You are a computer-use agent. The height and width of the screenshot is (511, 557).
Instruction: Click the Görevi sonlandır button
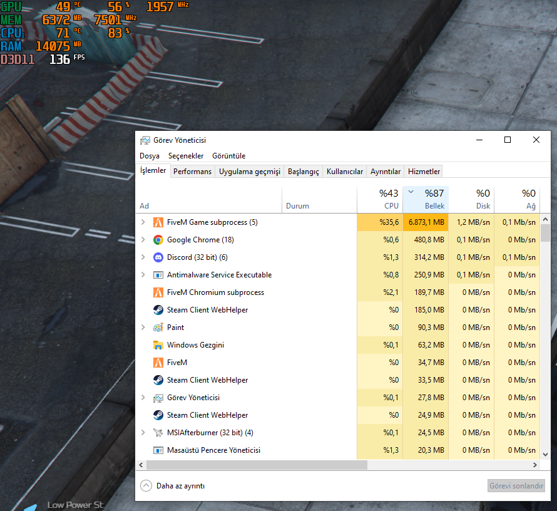coord(516,486)
